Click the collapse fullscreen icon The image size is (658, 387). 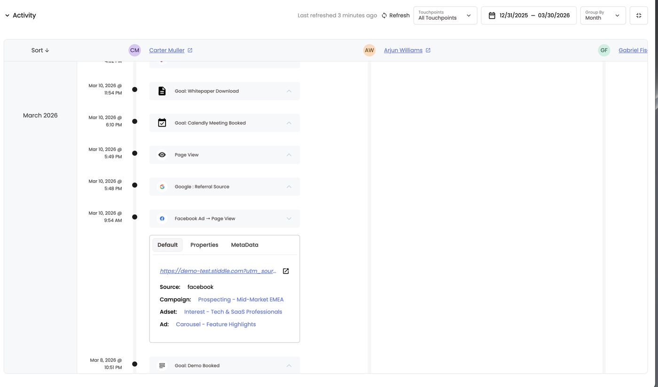[639, 15]
